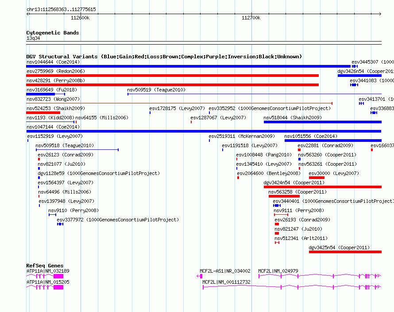The image size is (394, 312).
Task: Click the esv3377972 small blue variant glyph
Action: (60, 224)
